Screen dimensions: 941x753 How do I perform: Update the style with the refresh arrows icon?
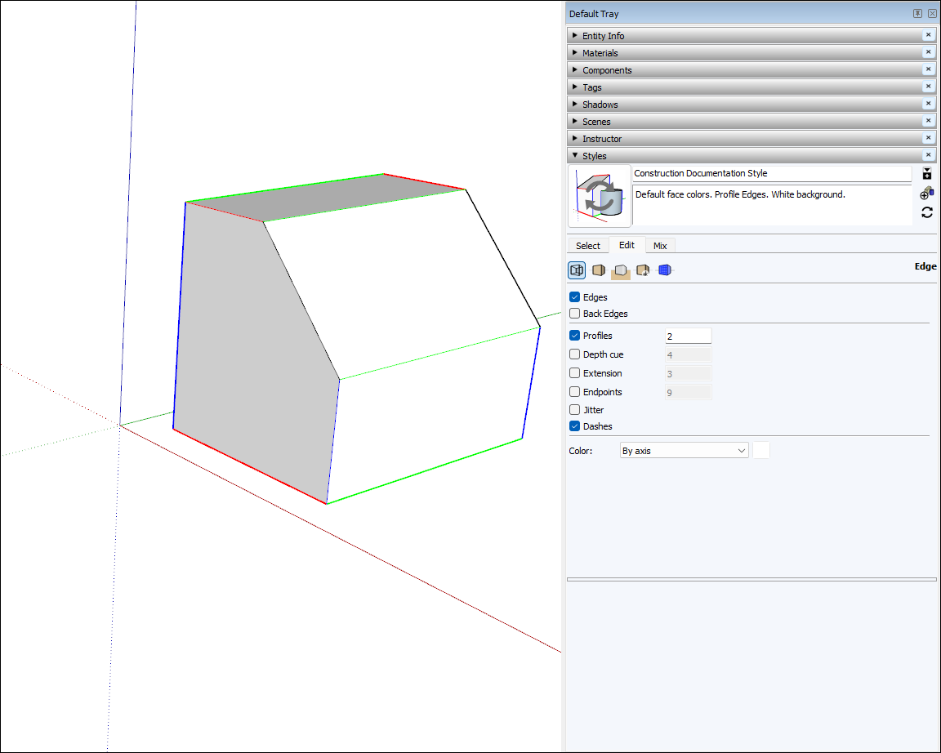click(x=927, y=212)
